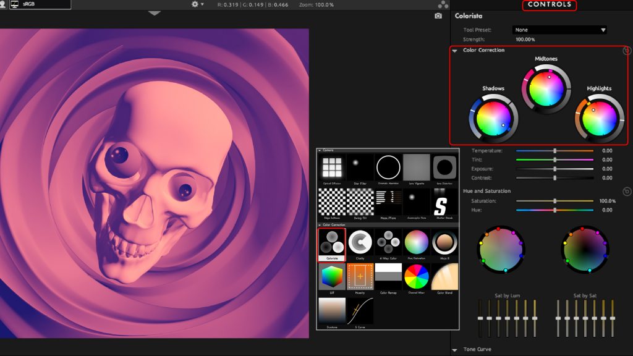633x356 pixels.
Task: Reset the Hue and Saturation section
Action: 626,192
